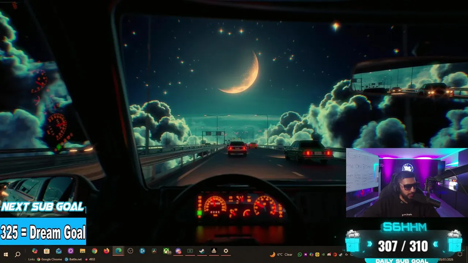The width and height of the screenshot is (468, 263).
Task: Open the Google Chrome Links shortcut
Action: (50, 259)
